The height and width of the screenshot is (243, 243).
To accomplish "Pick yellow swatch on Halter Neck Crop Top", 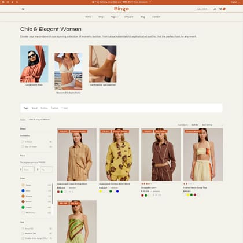I will click(x=188, y=195).
